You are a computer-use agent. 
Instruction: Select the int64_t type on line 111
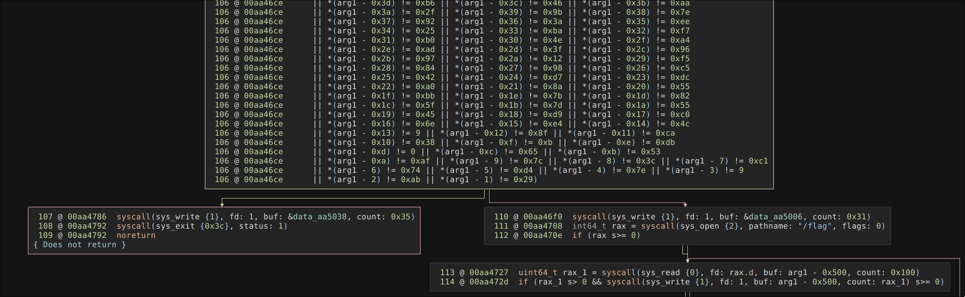[589, 226]
